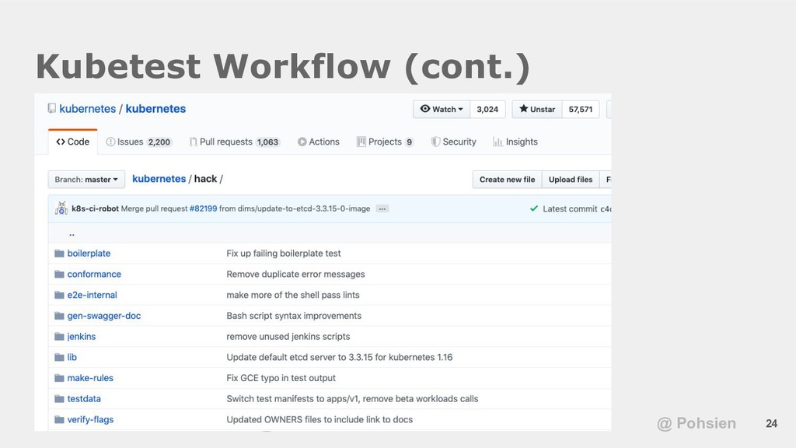
Task: Click the testdata folder icon
Action: [59, 399]
